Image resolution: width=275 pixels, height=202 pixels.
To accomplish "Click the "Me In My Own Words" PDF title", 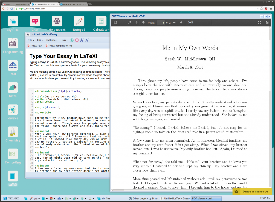I will pyautogui.click(x=190, y=48).
